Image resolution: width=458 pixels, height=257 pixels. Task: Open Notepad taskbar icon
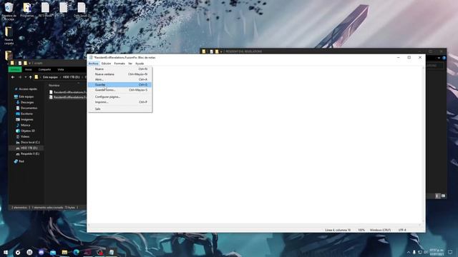point(112,252)
